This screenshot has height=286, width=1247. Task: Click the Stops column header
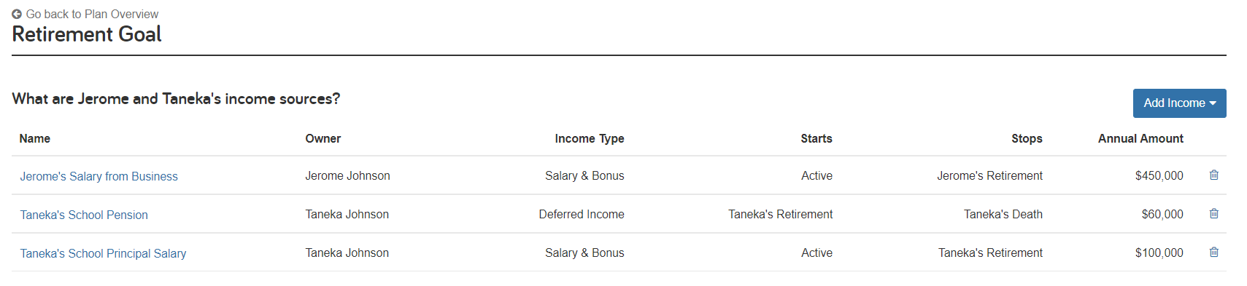(x=1027, y=138)
